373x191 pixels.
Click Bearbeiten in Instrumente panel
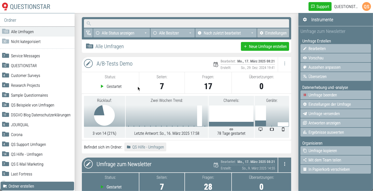coord(336,48)
